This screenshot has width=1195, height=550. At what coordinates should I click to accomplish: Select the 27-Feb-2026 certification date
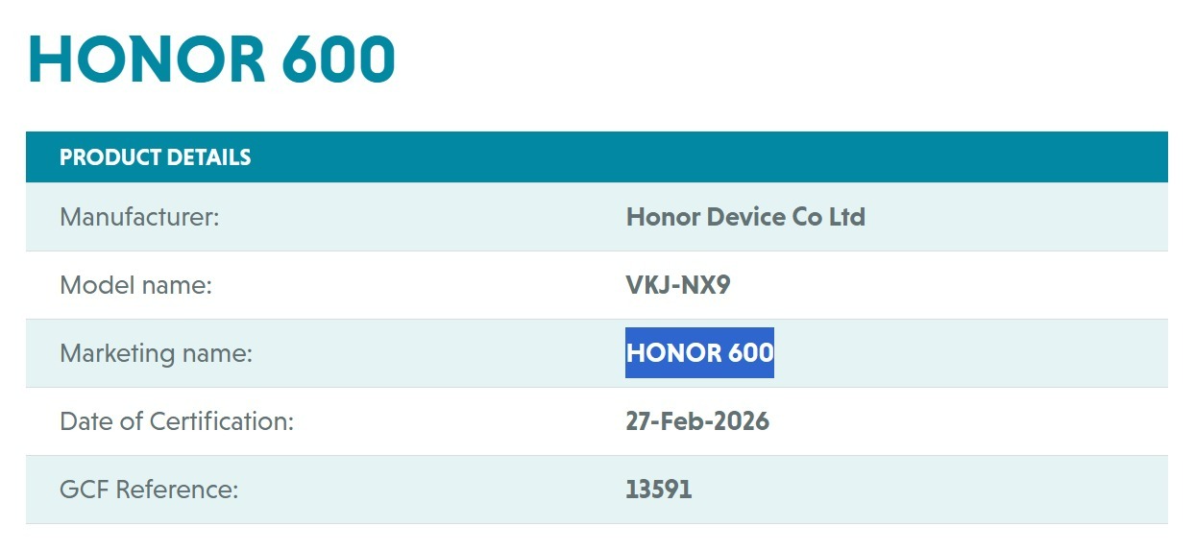coord(697,421)
